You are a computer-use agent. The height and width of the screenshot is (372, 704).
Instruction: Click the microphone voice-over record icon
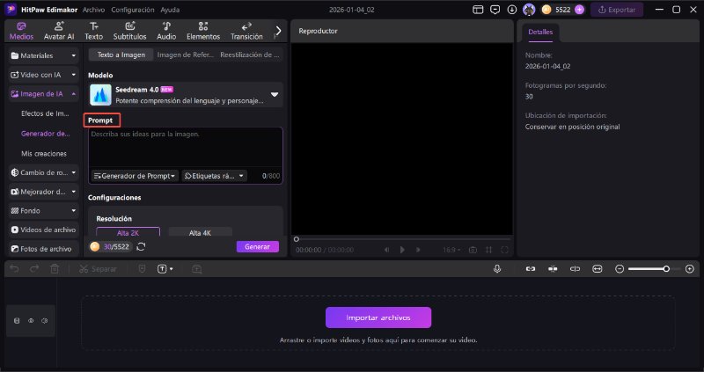coord(498,268)
